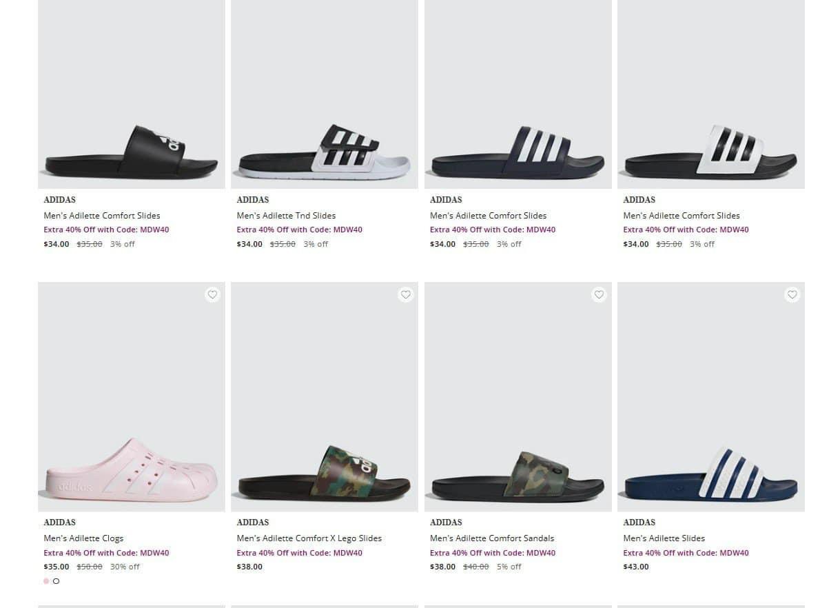Click MDW40 promo text under Comfort Sandals
The height and width of the screenshot is (608, 820).
click(493, 553)
